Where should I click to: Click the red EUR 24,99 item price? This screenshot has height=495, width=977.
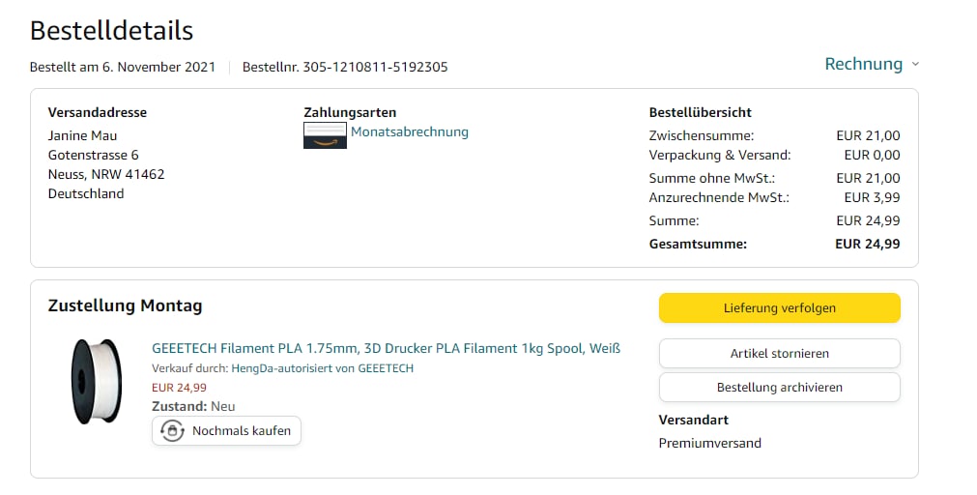[x=179, y=388]
